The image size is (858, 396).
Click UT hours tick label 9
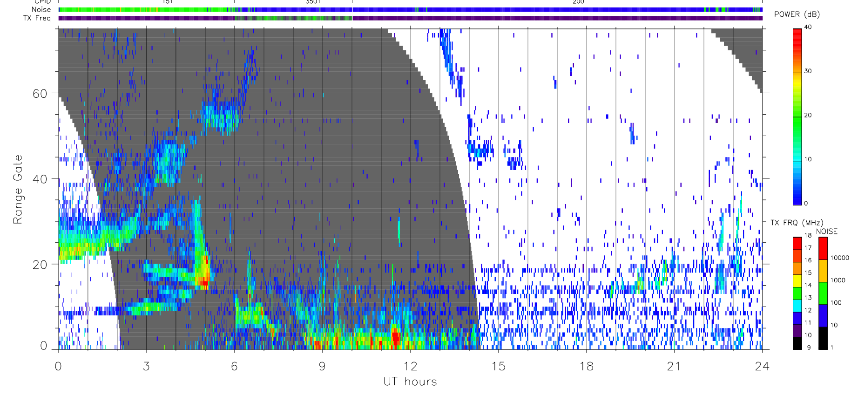click(322, 366)
